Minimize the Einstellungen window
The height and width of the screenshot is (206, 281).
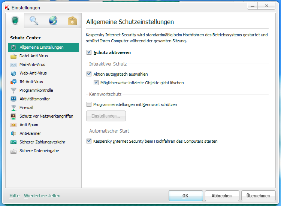coord(252,6)
